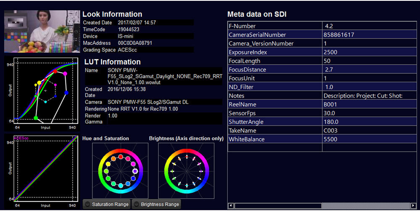Select red dot on Hue and Saturation wheel
The height and width of the screenshot is (211, 420).
click(x=121, y=157)
